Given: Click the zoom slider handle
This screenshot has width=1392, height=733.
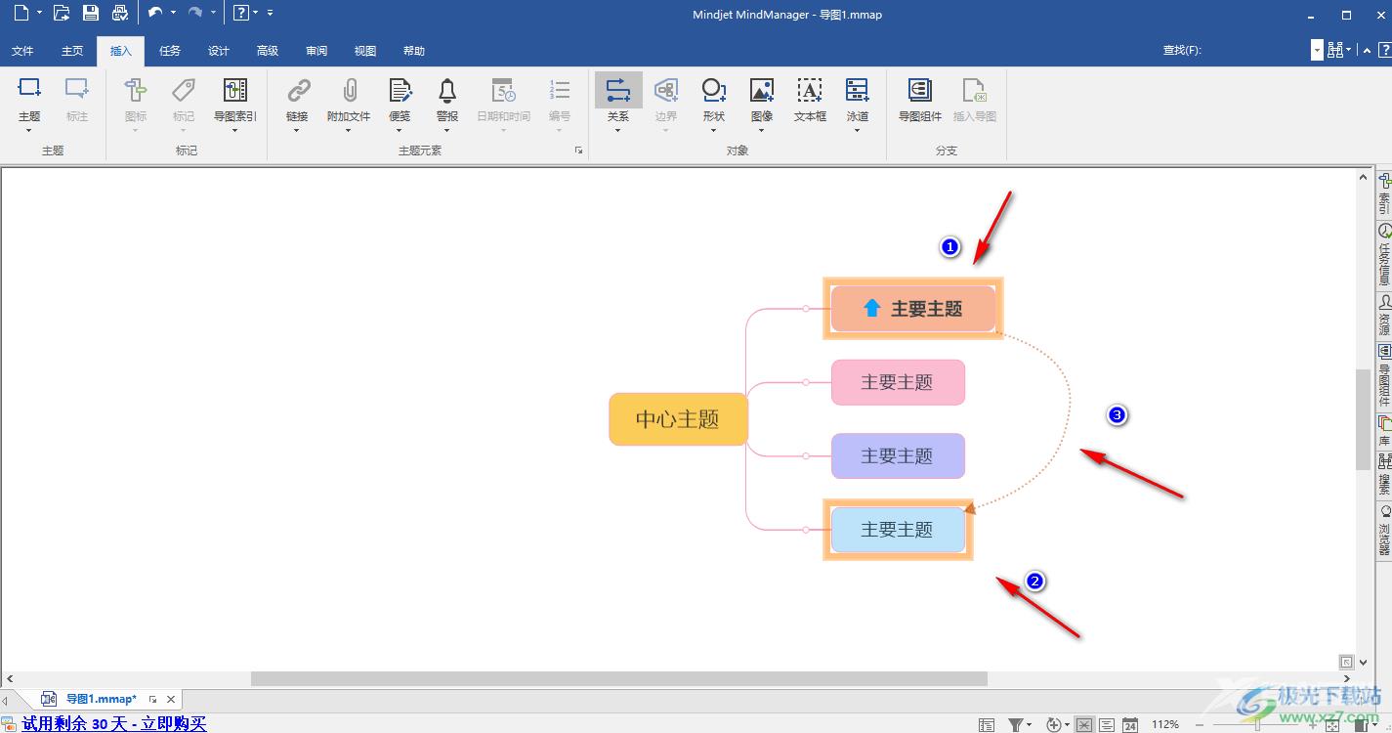Looking at the screenshot, I should pos(1257,724).
